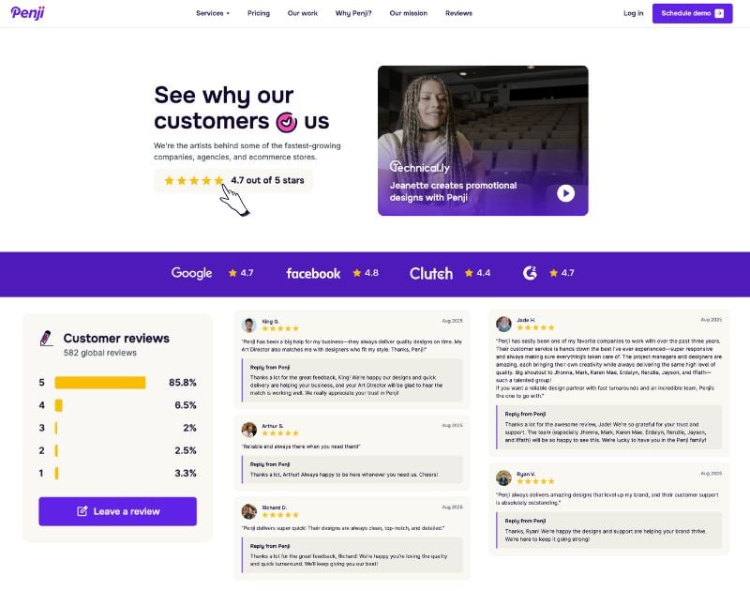Click the stars next to 4.7 out of 5
Image resolution: width=750 pixels, height=591 pixels.
[x=194, y=180]
